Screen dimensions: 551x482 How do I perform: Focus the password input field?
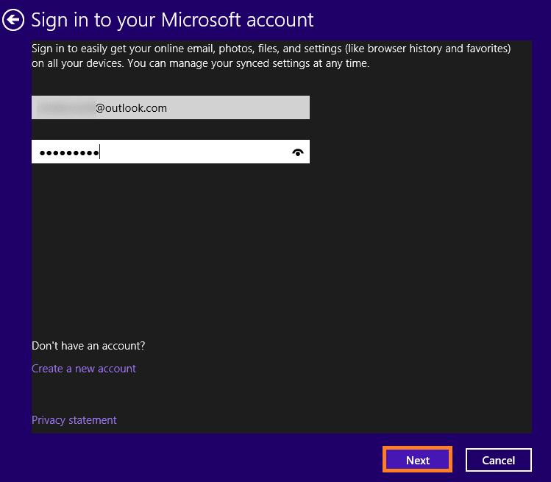tap(171, 152)
